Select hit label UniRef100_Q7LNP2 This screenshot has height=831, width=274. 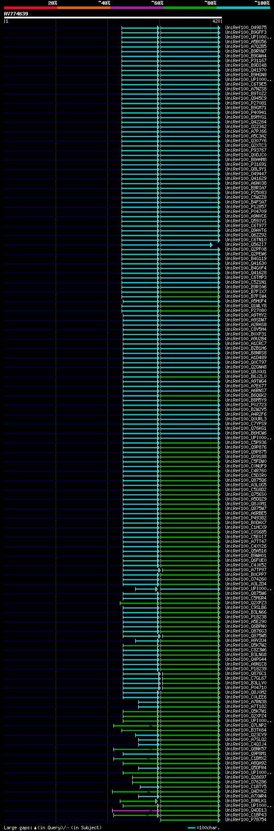[x=246, y=726]
